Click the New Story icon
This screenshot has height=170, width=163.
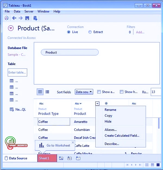click(x=78, y=158)
